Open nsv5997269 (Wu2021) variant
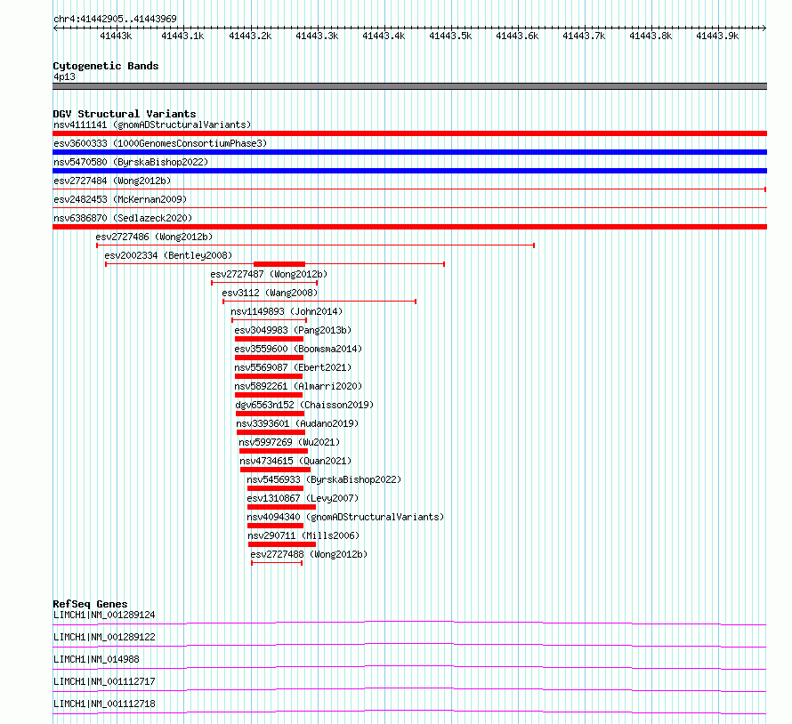The image size is (792, 724). (x=289, y=442)
